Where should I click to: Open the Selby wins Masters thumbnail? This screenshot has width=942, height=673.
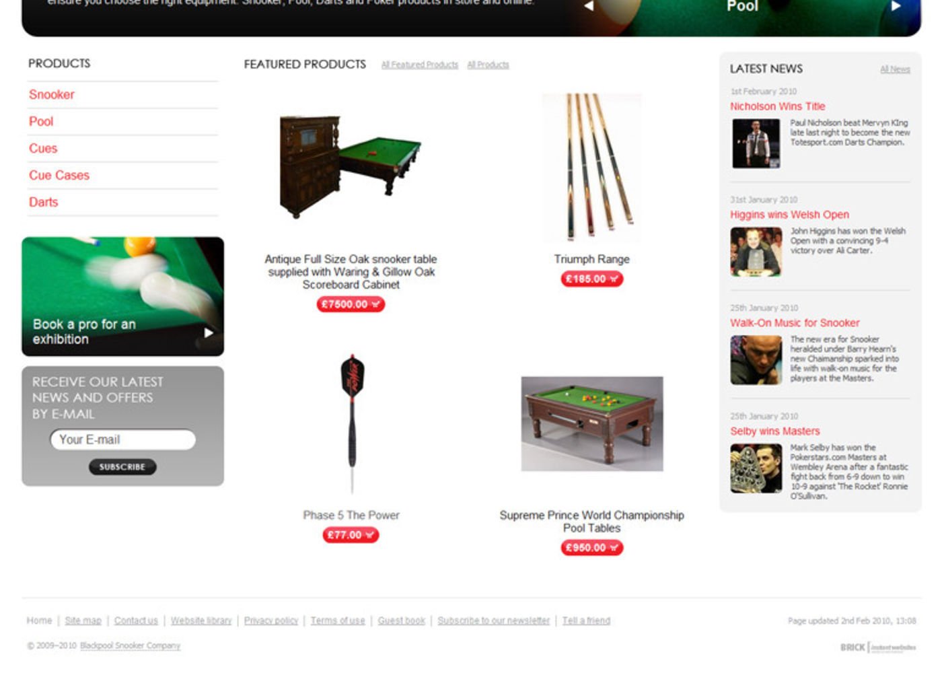pos(756,468)
